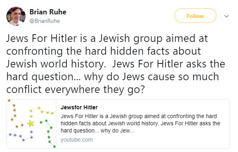Click empty card area beside youtube.com
Viewport: 238px width, 152px height.
point(159,140)
